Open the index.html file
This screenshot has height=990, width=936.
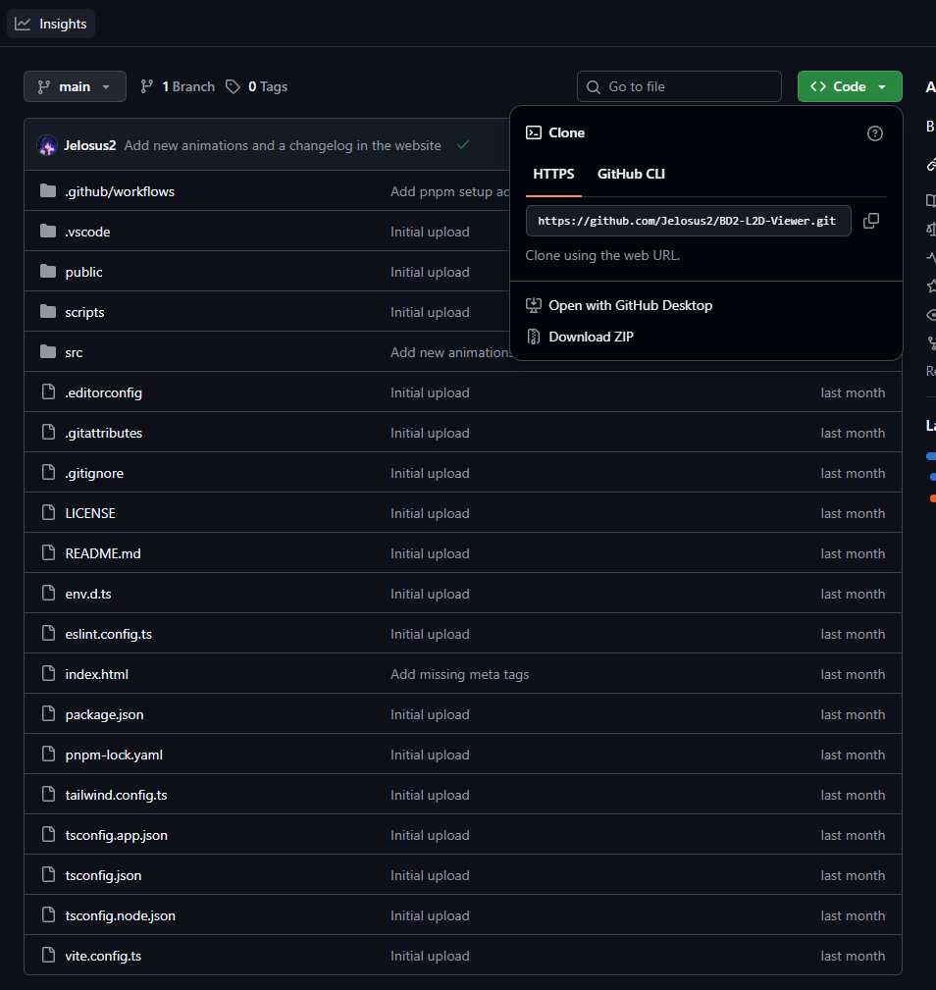[96, 675]
